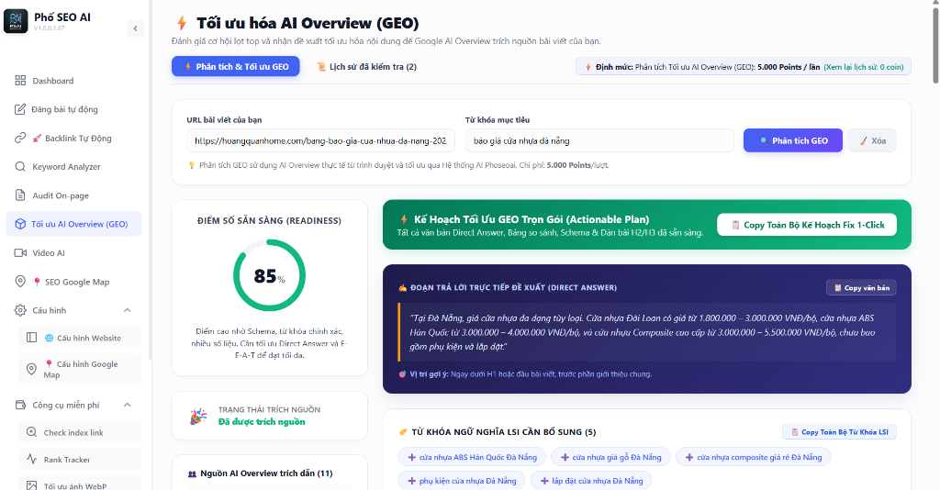Click the edit icon beside Đăng bài tự động
This screenshot has width=940, height=490.
pos(20,109)
